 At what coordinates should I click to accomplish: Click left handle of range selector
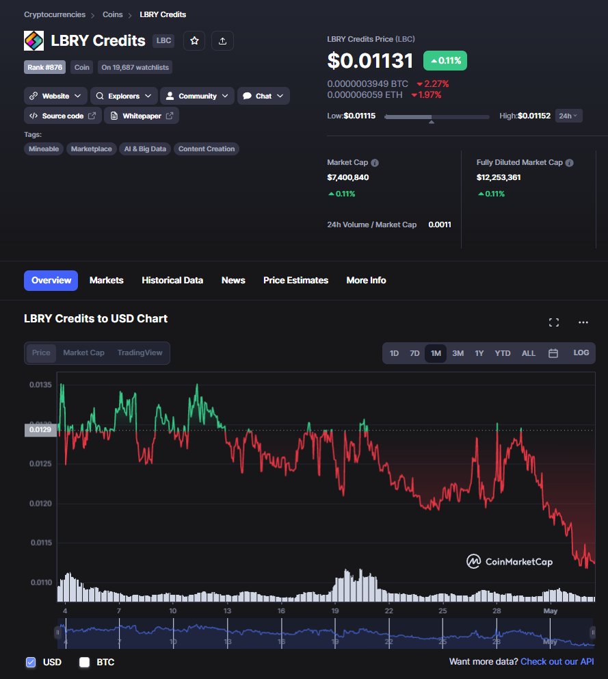pyautogui.click(x=57, y=632)
